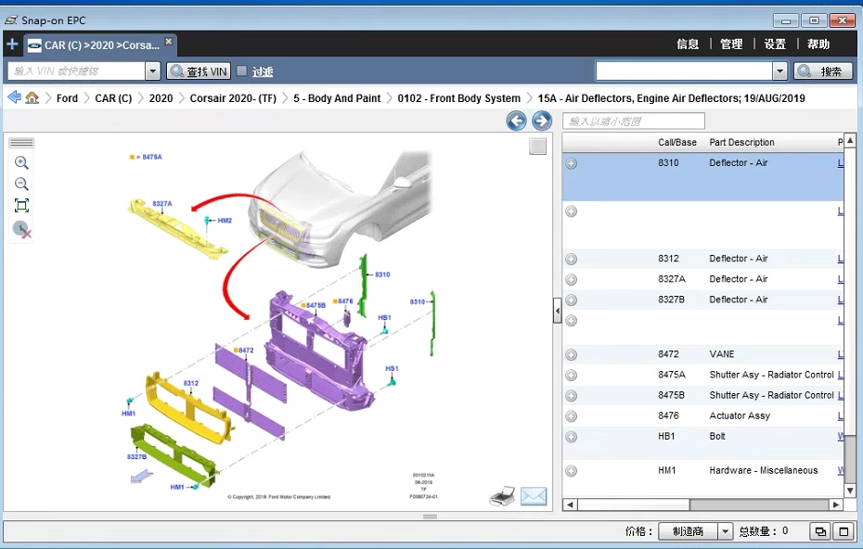Go to the Home icon in breadcrumb
This screenshot has width=863, height=549.
(x=32, y=98)
